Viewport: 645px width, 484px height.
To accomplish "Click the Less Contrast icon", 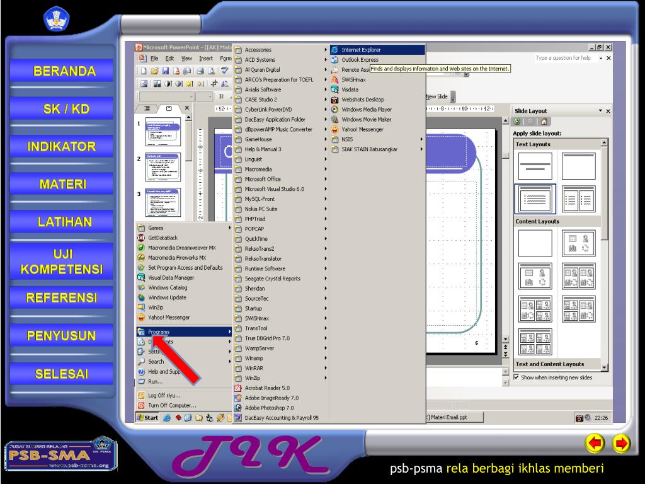I will (x=179, y=84).
